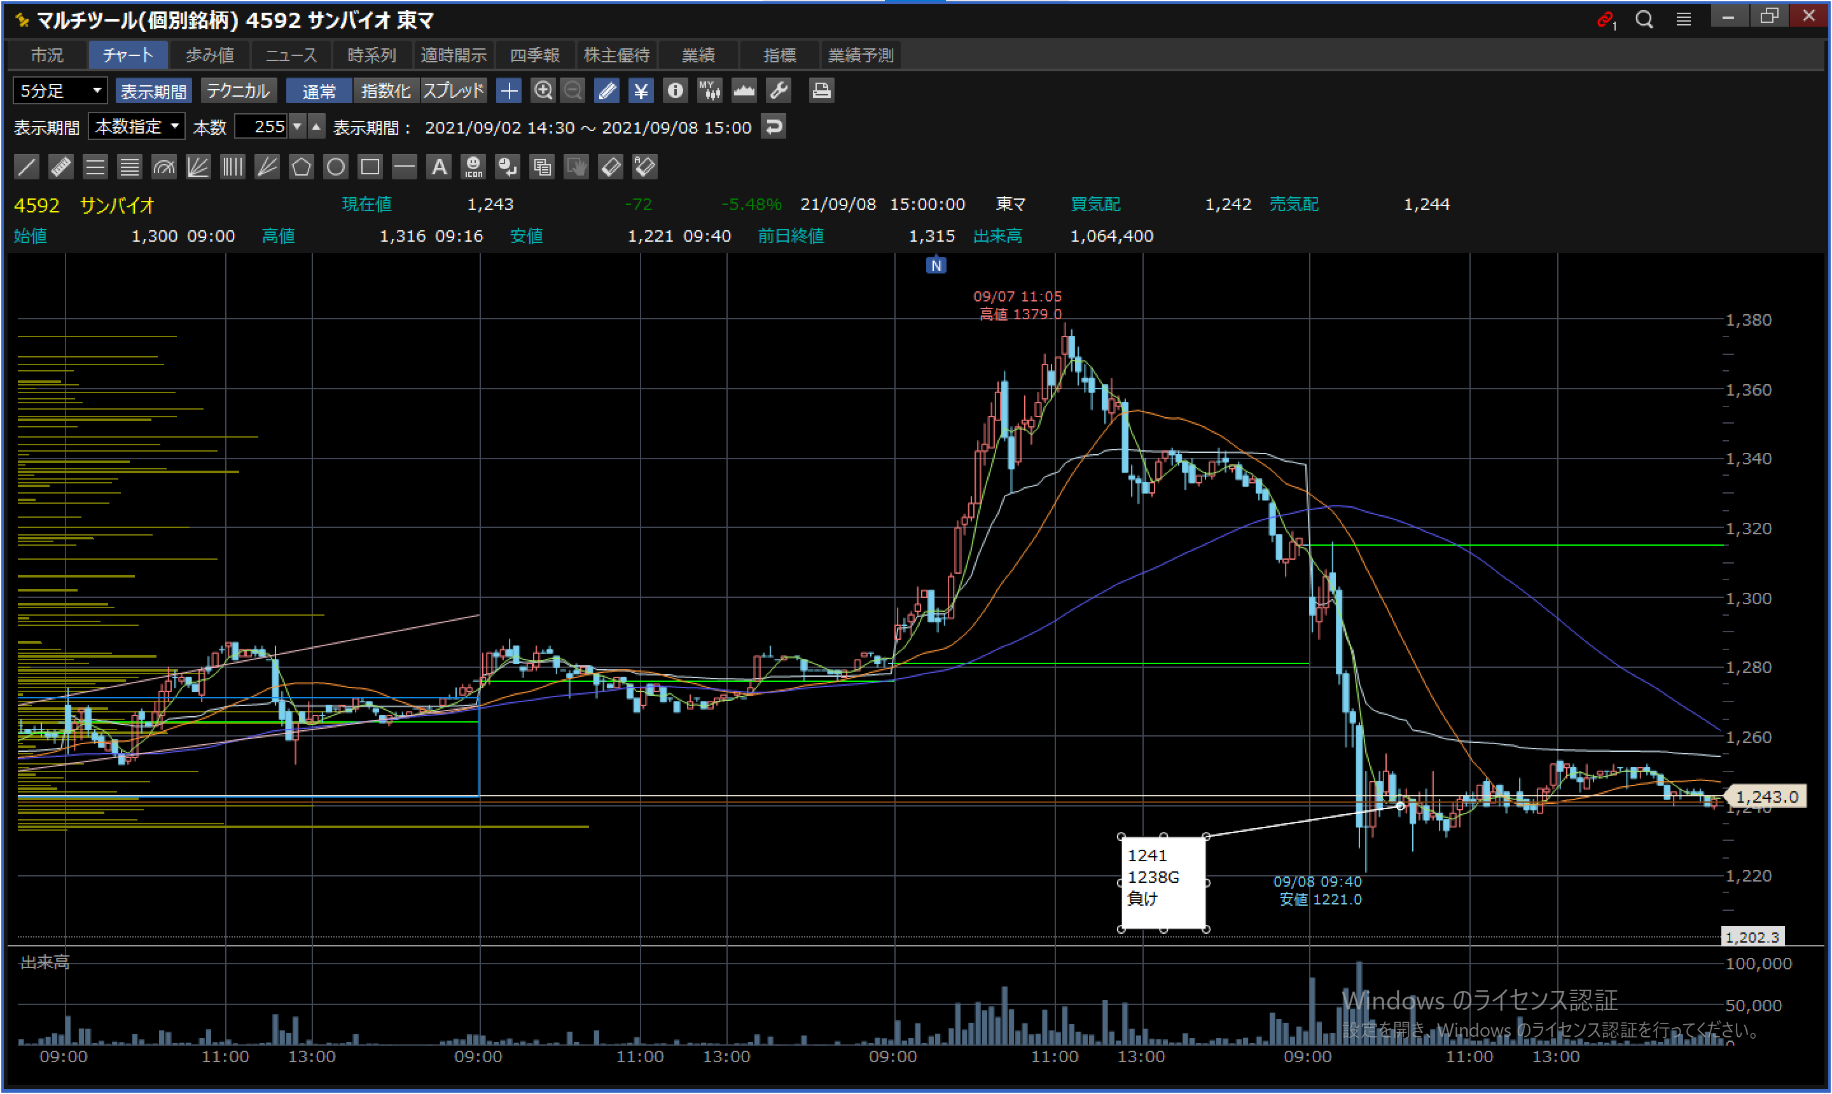The image size is (1832, 1094).
Task: Choose the text annotation tool
Action: point(439,167)
